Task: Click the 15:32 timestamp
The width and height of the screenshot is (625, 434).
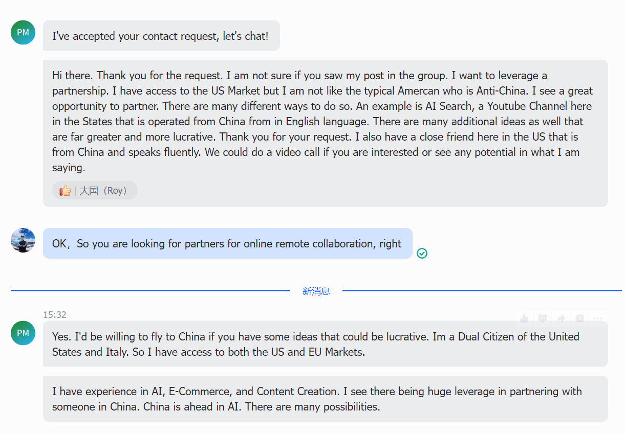Action: [x=55, y=315]
